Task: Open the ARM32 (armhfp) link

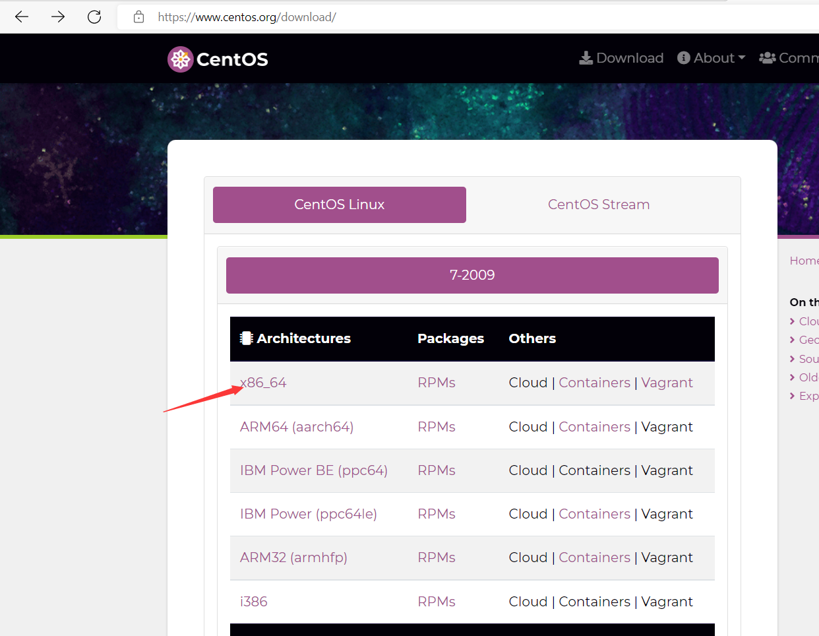Action: 293,557
